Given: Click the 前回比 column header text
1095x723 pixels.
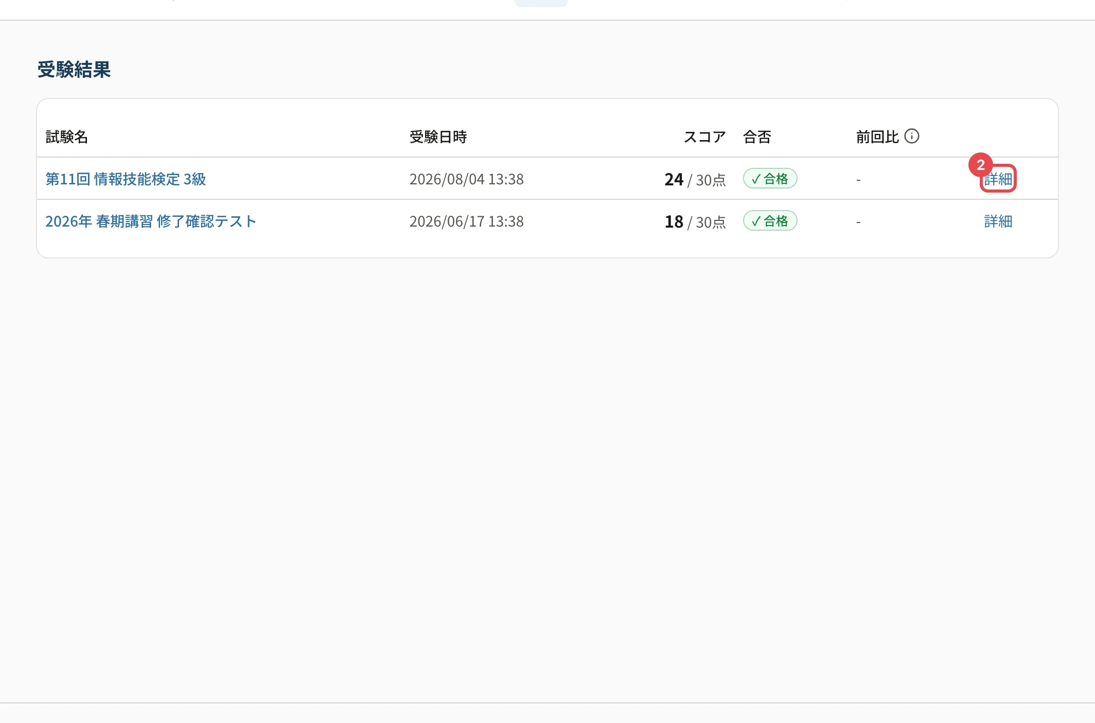Looking at the screenshot, I should 877,137.
